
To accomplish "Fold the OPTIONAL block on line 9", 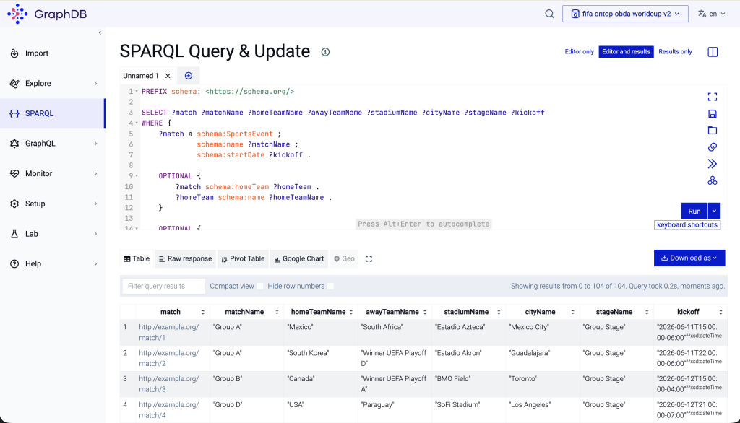I will tap(137, 176).
